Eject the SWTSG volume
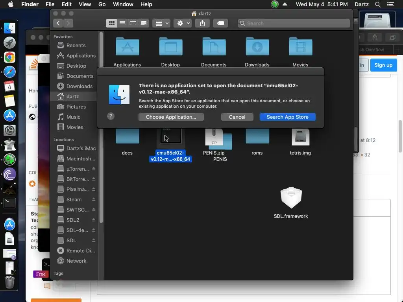 94,210
